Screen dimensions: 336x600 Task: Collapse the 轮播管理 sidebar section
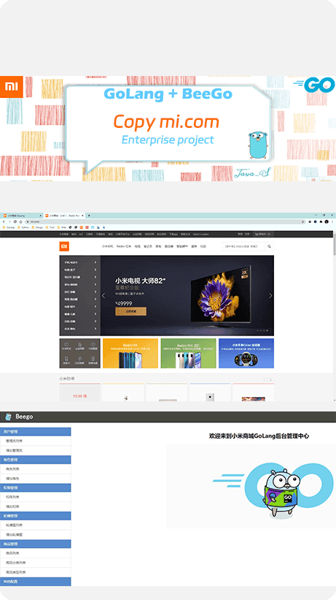36,516
